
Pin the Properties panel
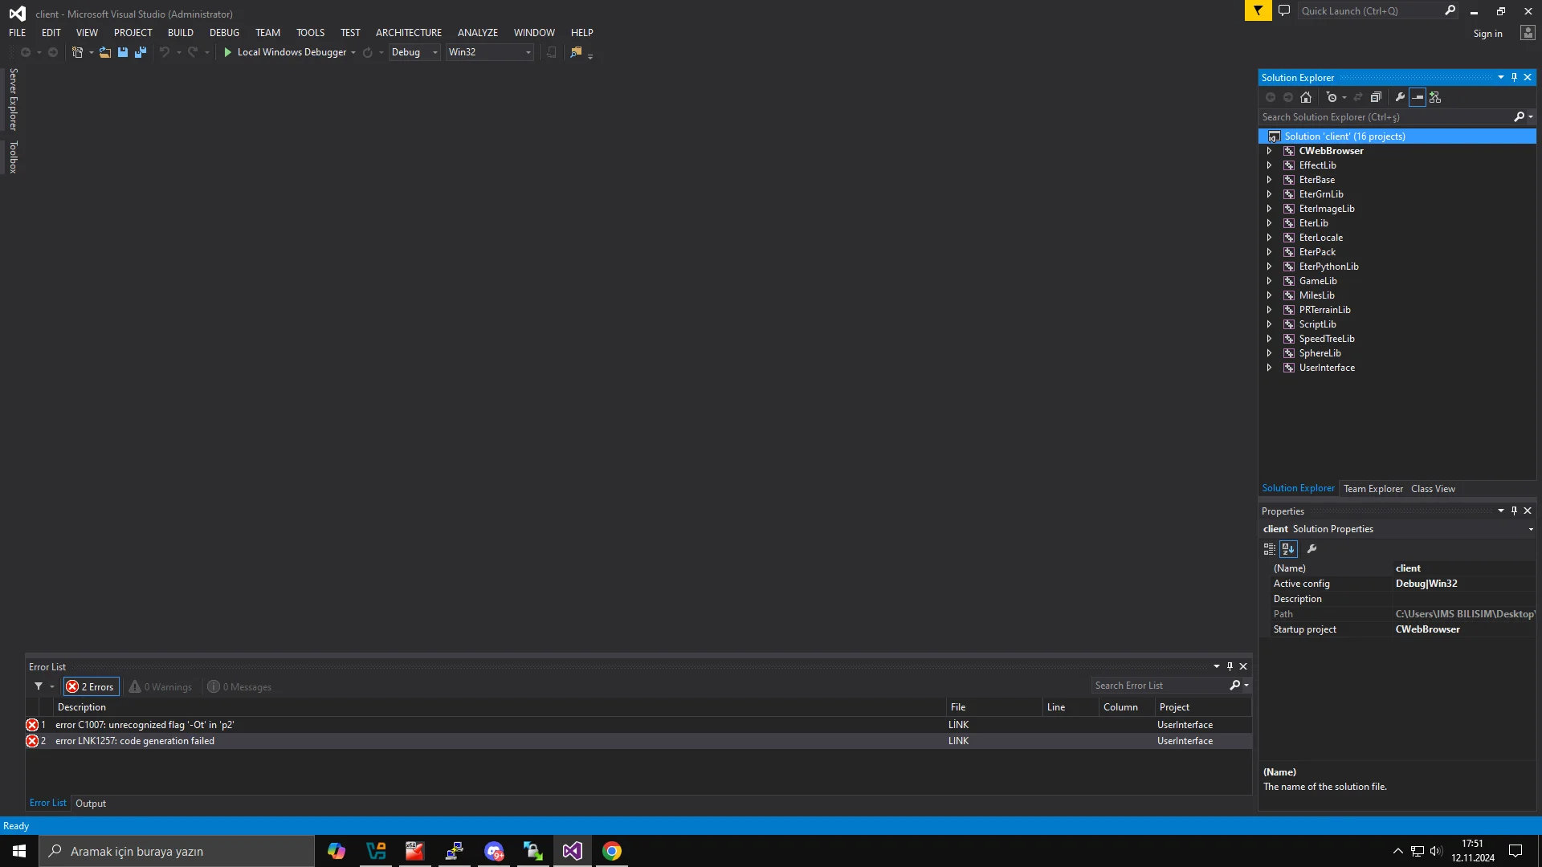[x=1514, y=511]
